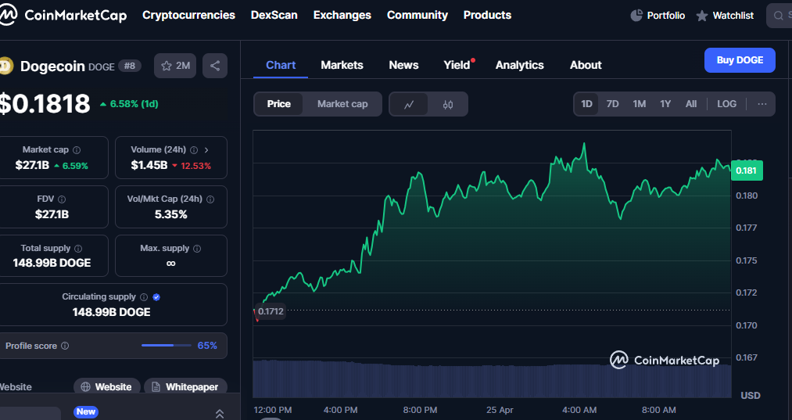
Task: Click the $1.45B volume value
Action: click(149, 165)
